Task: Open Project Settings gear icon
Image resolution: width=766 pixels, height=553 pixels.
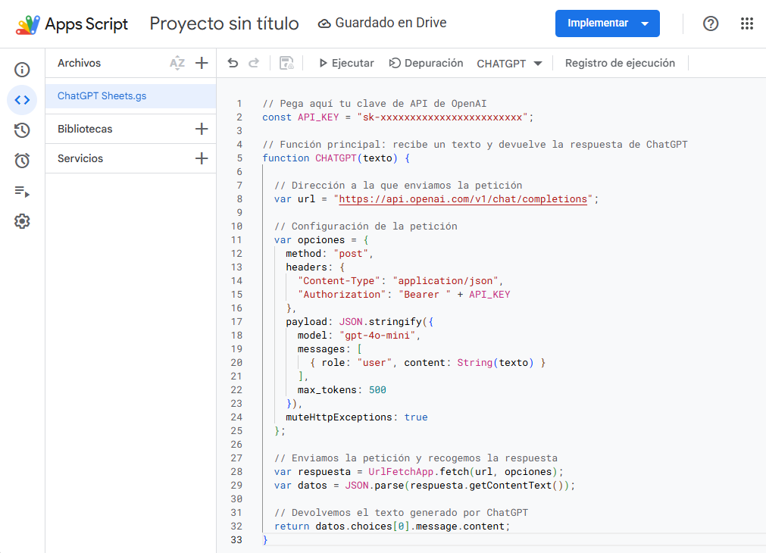Action: click(x=22, y=221)
